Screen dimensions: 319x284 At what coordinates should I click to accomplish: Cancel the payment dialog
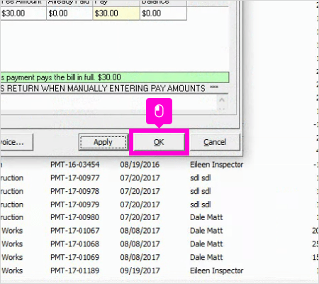215,142
